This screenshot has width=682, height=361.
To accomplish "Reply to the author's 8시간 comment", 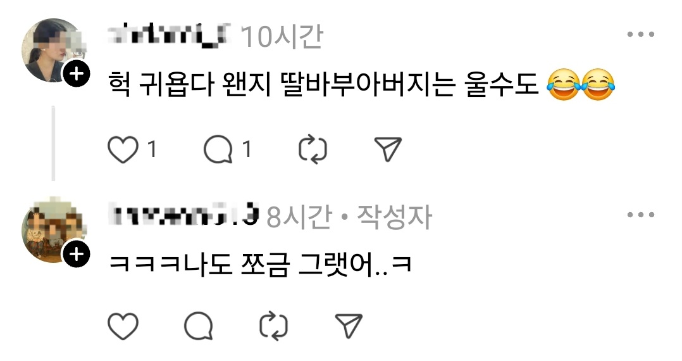I will coord(199,326).
